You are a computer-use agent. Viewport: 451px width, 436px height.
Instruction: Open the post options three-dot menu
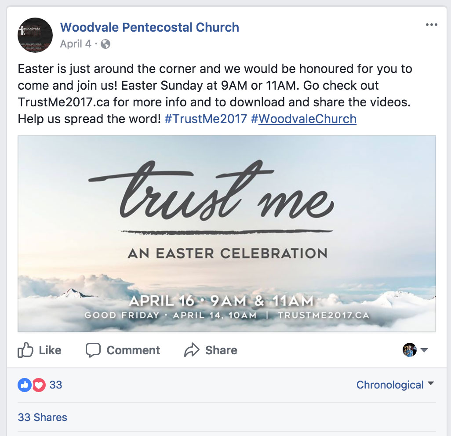pos(432,25)
